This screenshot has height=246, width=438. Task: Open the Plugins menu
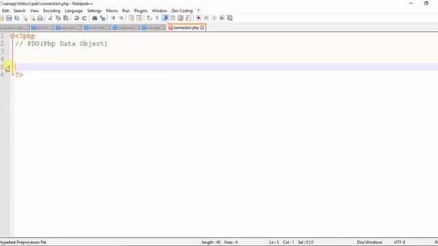click(x=140, y=11)
